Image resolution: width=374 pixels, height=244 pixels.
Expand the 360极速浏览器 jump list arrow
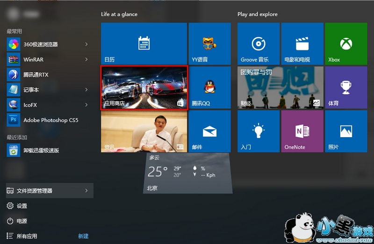point(86,44)
